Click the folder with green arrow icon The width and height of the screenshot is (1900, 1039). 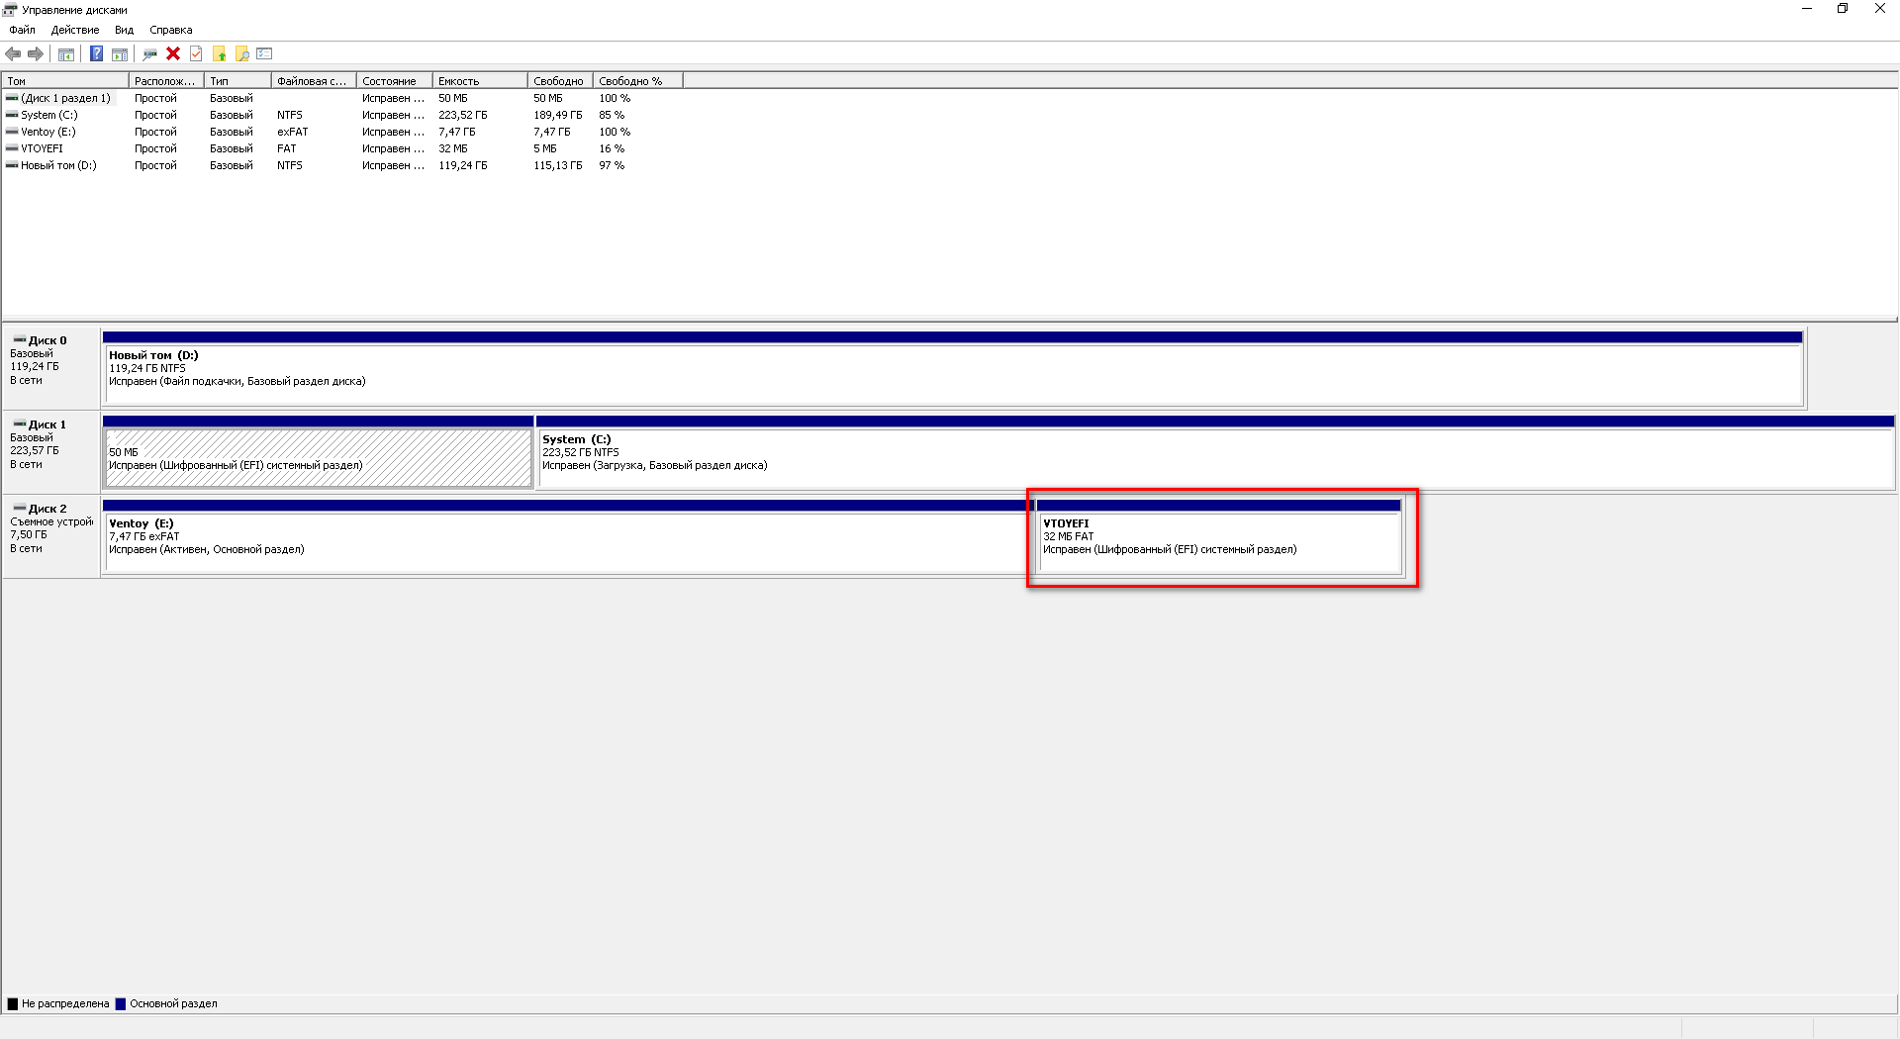pyautogui.click(x=219, y=53)
